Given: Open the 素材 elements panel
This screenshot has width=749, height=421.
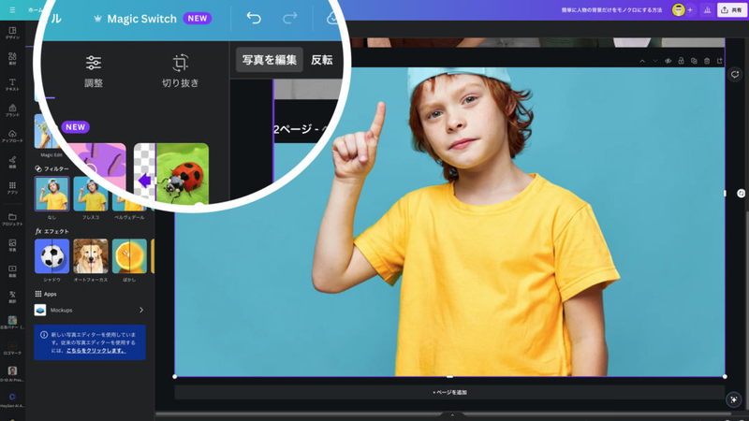Looking at the screenshot, I should tap(12, 59).
